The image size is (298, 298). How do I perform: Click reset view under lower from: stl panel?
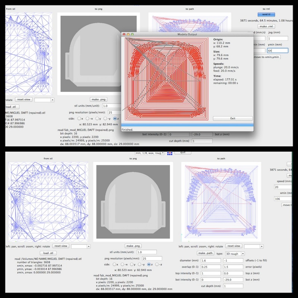pos(61,246)
